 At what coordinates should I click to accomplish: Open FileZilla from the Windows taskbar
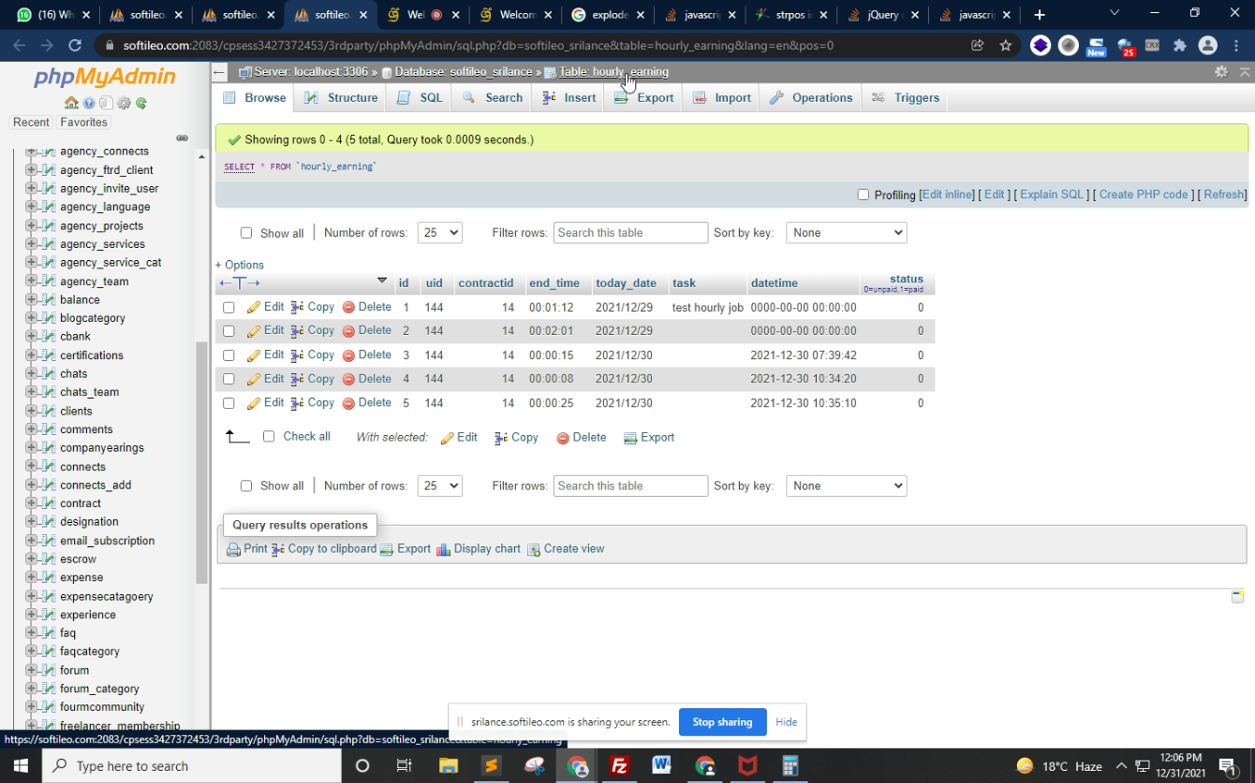click(x=619, y=766)
